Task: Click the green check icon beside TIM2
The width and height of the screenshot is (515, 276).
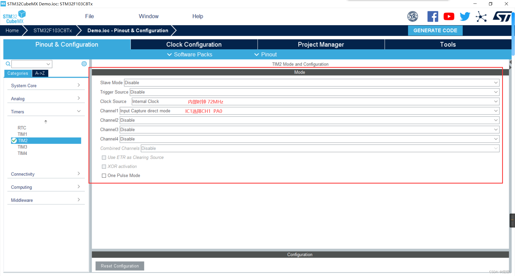Action: (x=14, y=140)
